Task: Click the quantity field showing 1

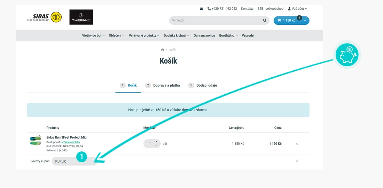Action: [x=149, y=144]
